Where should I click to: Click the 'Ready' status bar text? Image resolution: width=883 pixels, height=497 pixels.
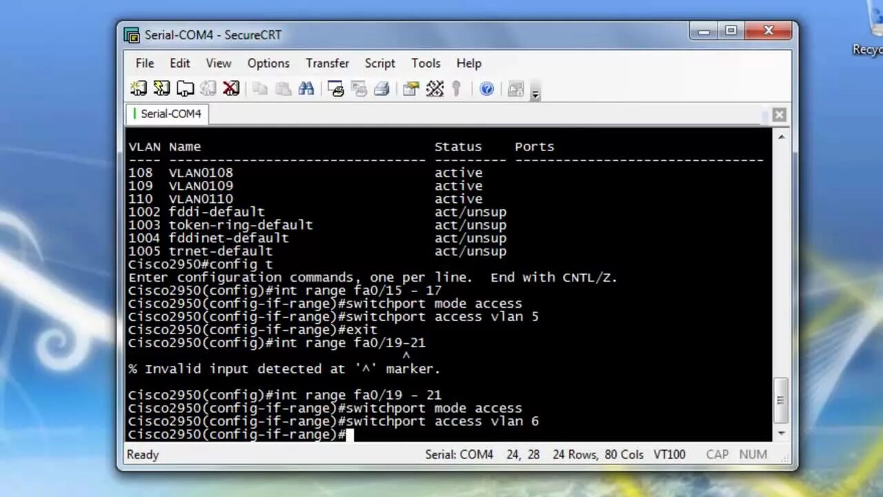(x=143, y=454)
